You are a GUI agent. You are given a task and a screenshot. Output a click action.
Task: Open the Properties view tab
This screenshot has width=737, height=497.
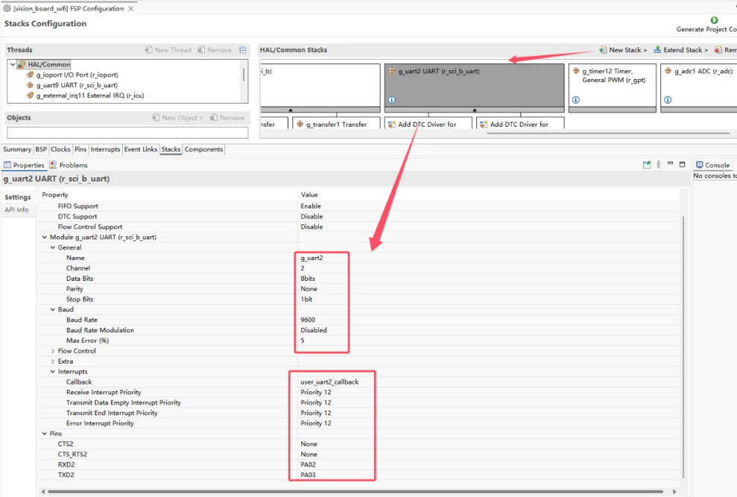tap(24, 165)
